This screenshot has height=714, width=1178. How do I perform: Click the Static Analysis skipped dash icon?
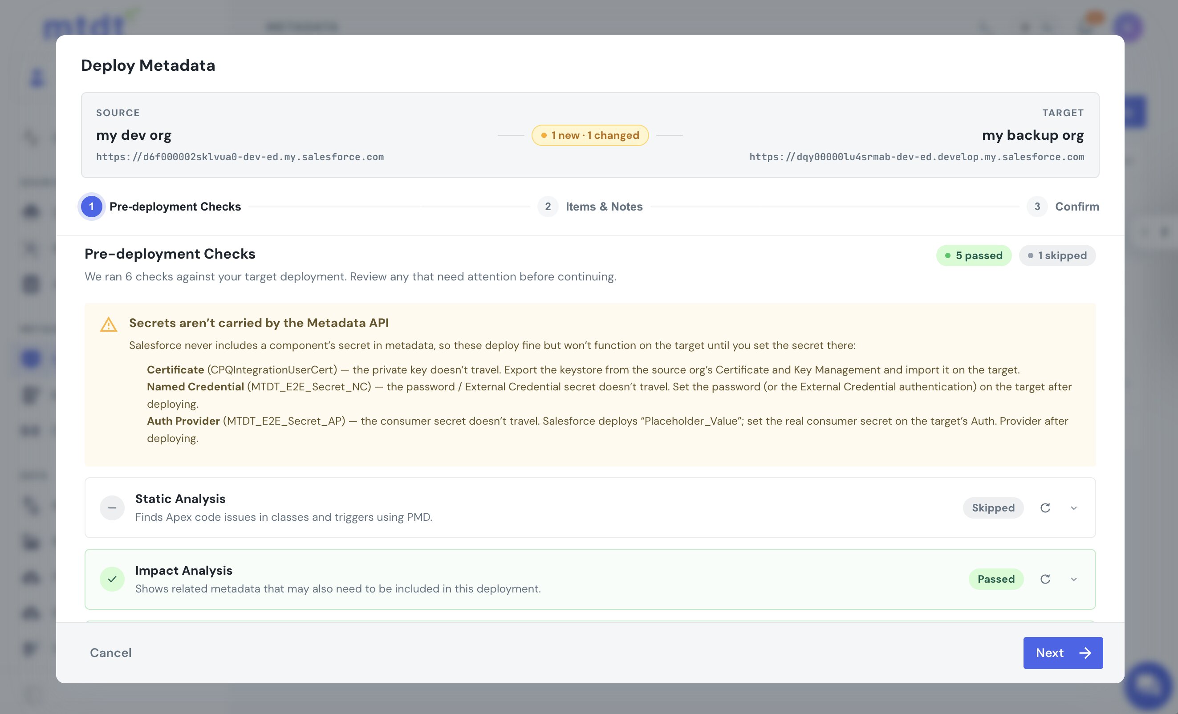pyautogui.click(x=112, y=507)
